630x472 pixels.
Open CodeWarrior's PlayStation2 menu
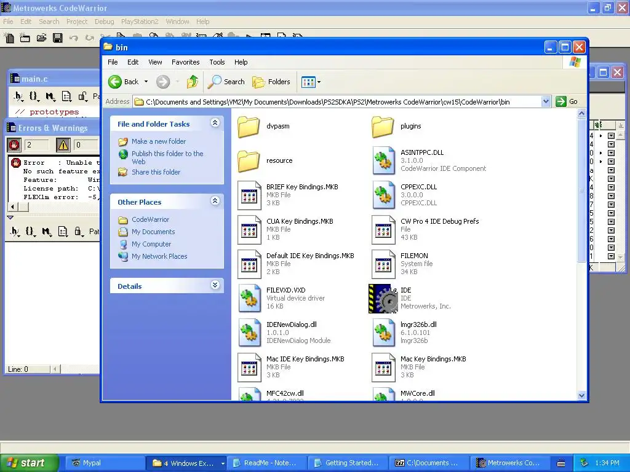(x=140, y=22)
